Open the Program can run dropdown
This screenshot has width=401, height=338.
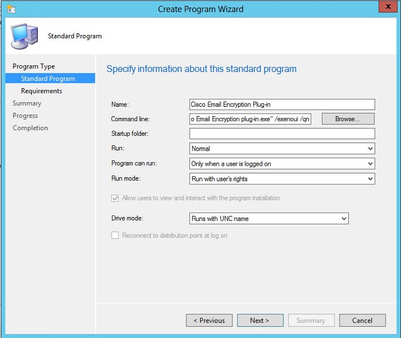pyautogui.click(x=370, y=163)
